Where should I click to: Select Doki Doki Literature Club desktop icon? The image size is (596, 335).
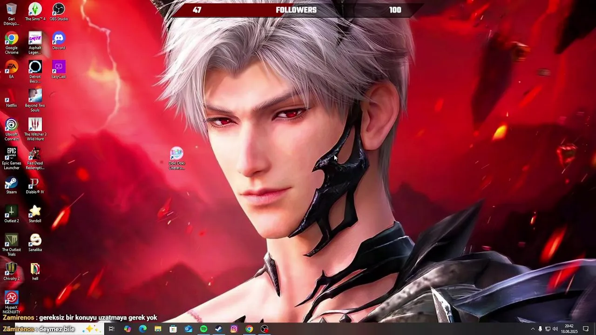176,159
